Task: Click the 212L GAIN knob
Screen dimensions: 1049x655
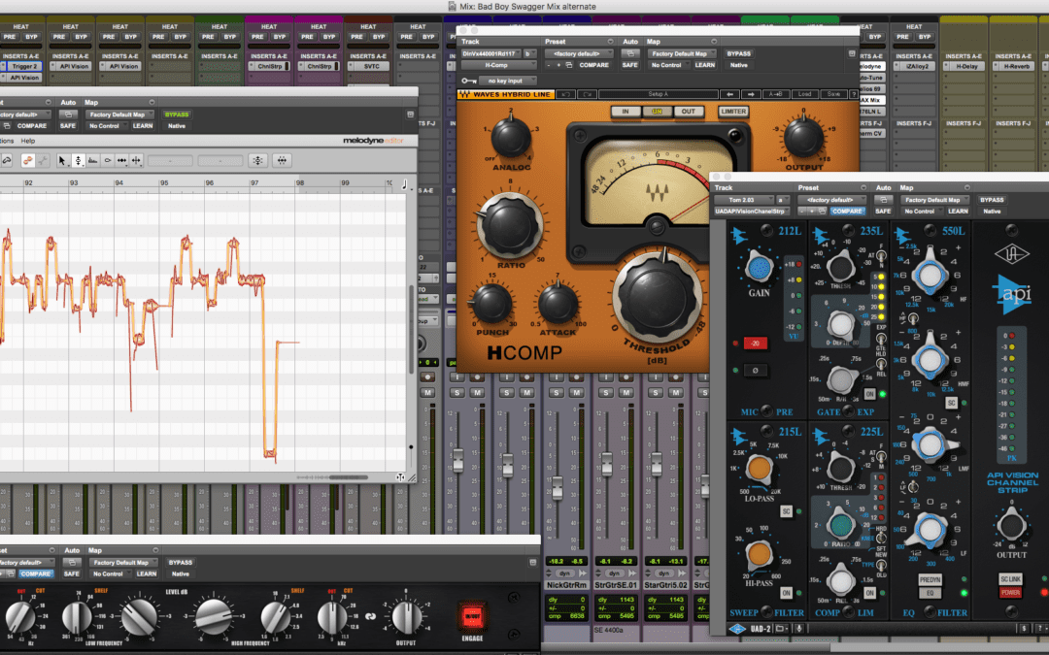Action: tap(758, 268)
